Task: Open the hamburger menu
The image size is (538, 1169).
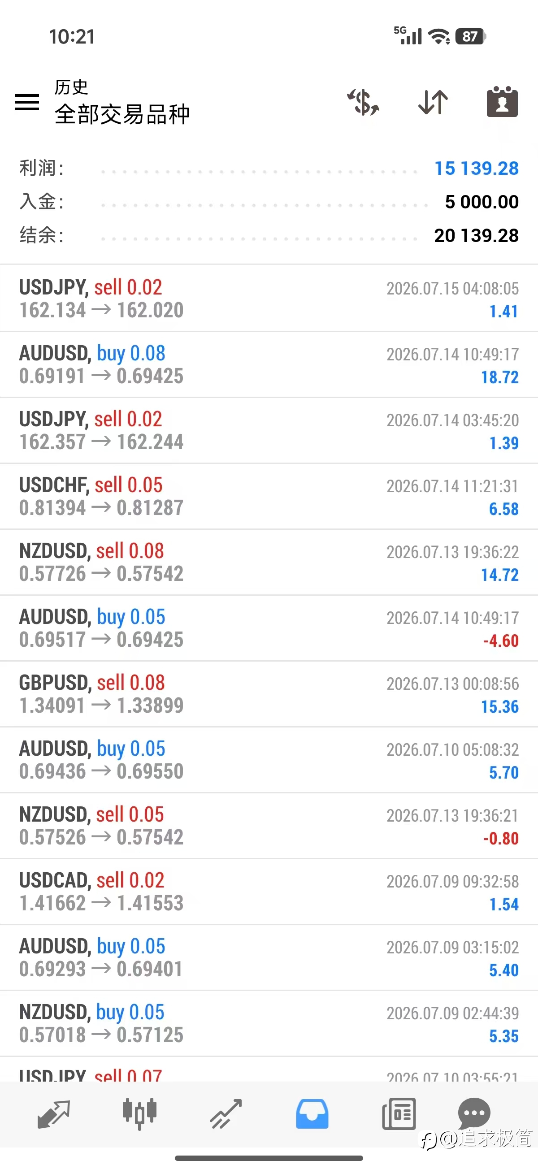Action: point(27,102)
